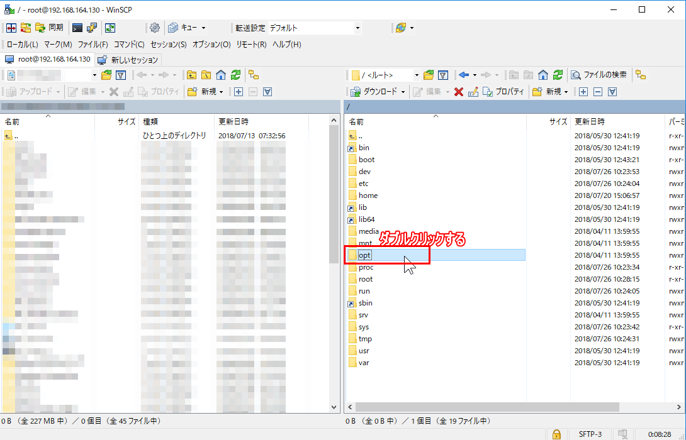
Task: Click select all icon in remote panel
Action: (x=612, y=92)
